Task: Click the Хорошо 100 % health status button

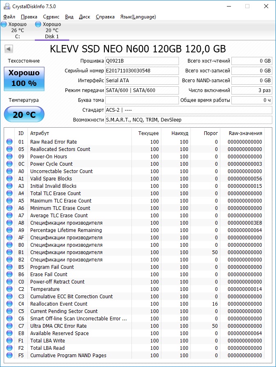Action: pos(24,79)
